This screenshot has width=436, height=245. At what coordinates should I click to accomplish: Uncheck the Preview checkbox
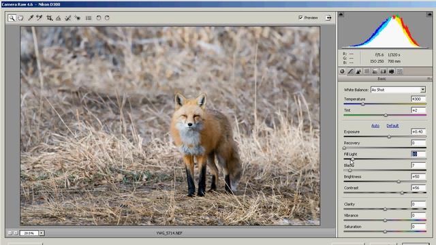pyautogui.click(x=300, y=18)
